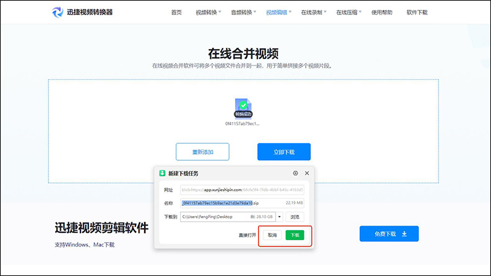Click the 直接打开 link

tap(247, 235)
